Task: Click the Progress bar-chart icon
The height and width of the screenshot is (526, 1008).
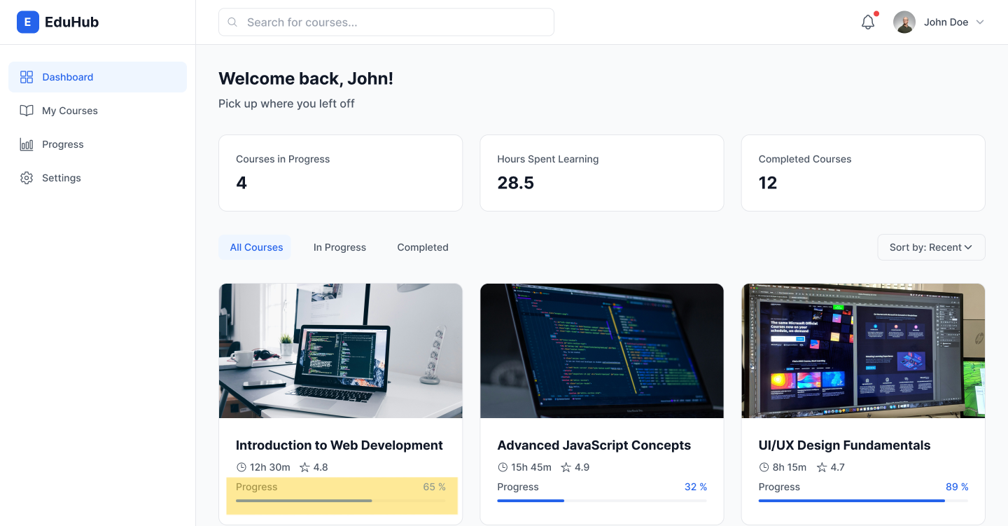Action: [x=26, y=144]
